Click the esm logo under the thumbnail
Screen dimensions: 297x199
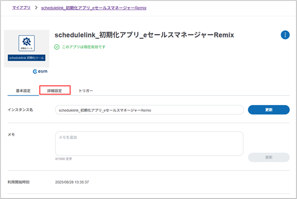(x=40, y=71)
